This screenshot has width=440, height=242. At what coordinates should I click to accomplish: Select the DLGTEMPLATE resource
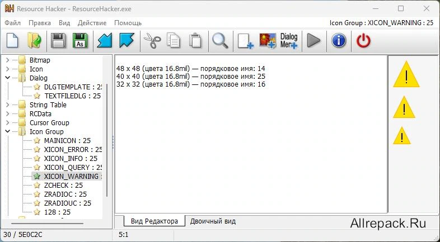[x=73, y=87]
